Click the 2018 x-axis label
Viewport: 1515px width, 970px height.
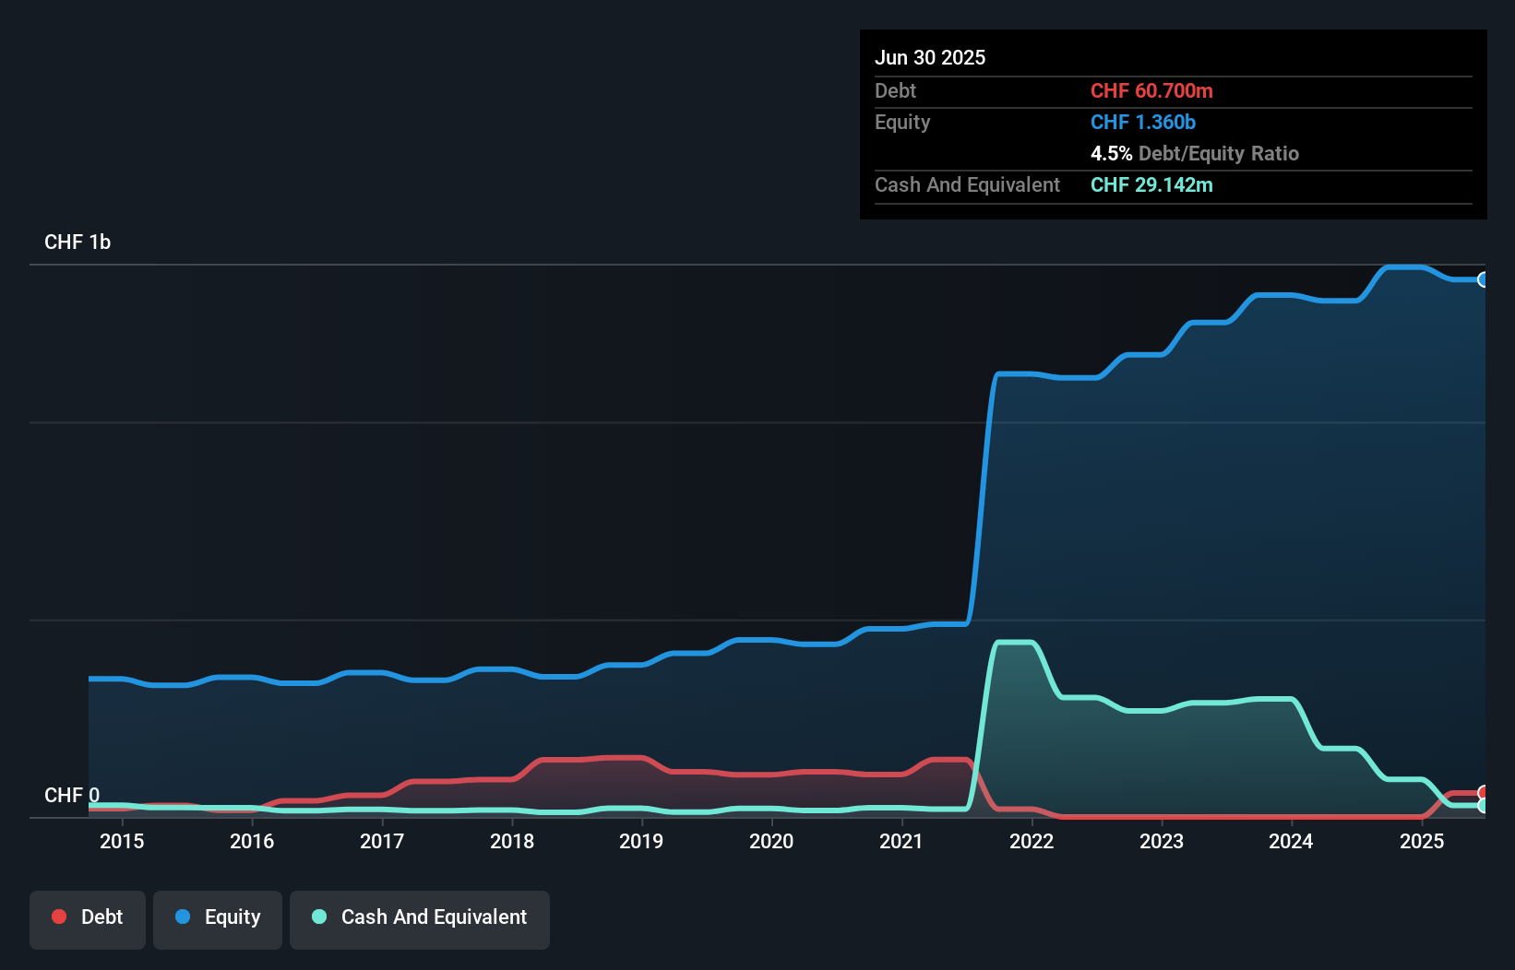(x=512, y=841)
